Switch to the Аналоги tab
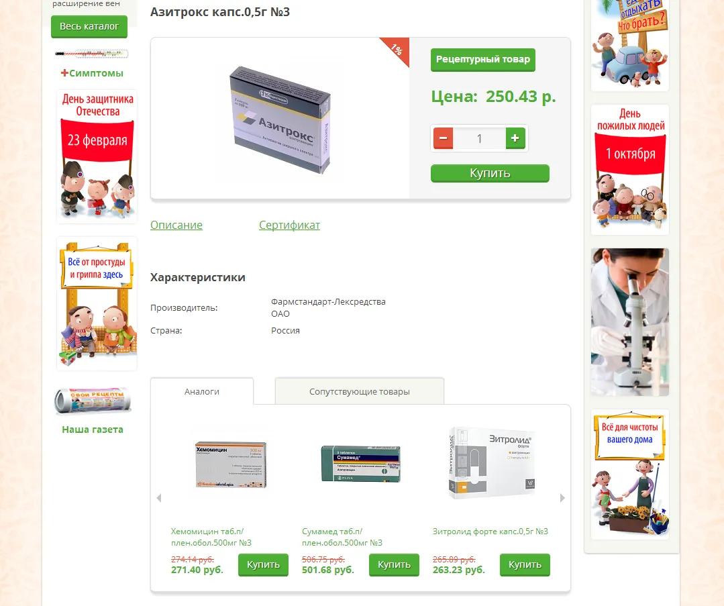This screenshot has width=724, height=606. coord(202,392)
